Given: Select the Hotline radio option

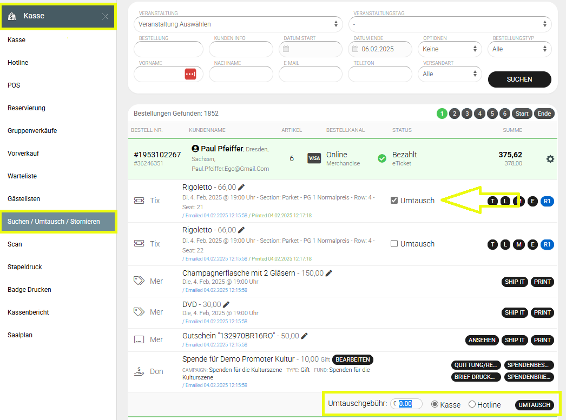Looking at the screenshot, I should click(x=472, y=404).
